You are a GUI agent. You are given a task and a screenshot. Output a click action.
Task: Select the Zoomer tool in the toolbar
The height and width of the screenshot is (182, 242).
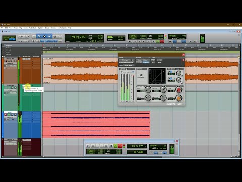click(x=34, y=36)
